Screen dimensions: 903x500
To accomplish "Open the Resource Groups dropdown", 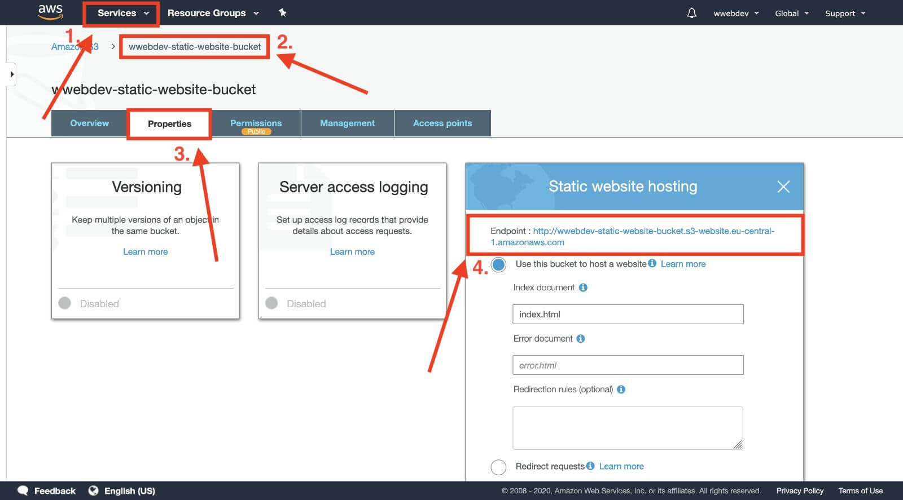I will pos(213,13).
